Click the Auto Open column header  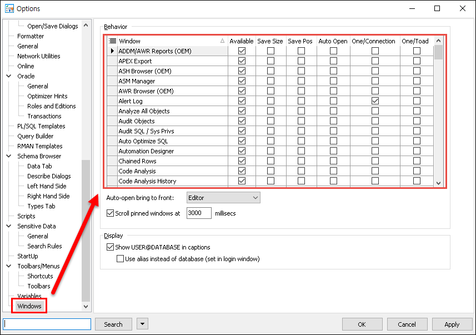click(333, 41)
